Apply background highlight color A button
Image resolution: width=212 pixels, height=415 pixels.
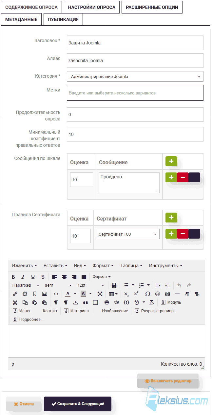pyautogui.click(x=83, y=294)
